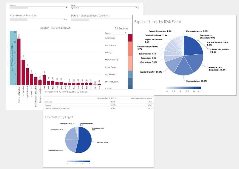Click the 'State contract alteration: 0.0%' pie label

[x=207, y=37]
